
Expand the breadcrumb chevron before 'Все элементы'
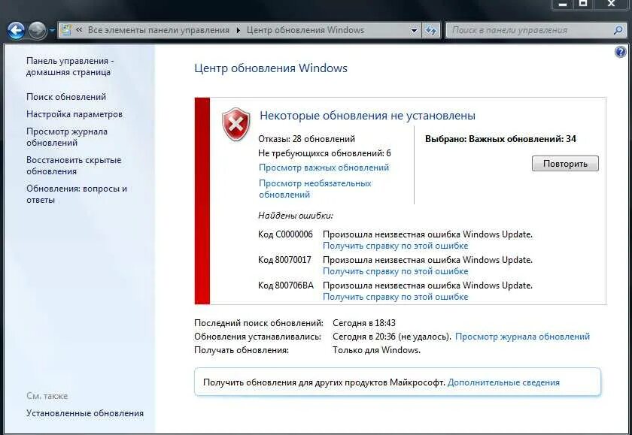pos(80,30)
